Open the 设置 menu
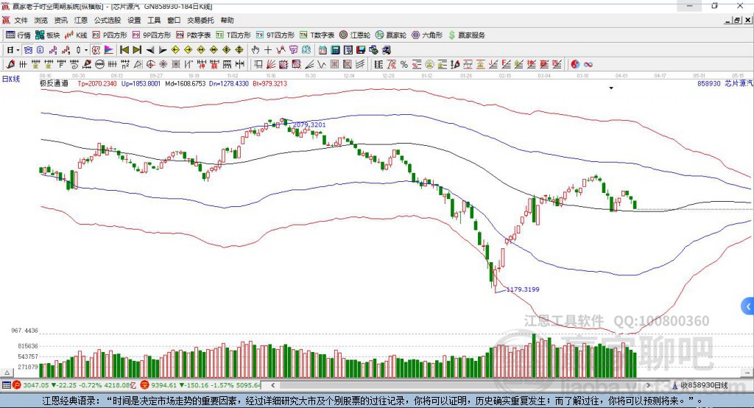 pyautogui.click(x=134, y=20)
